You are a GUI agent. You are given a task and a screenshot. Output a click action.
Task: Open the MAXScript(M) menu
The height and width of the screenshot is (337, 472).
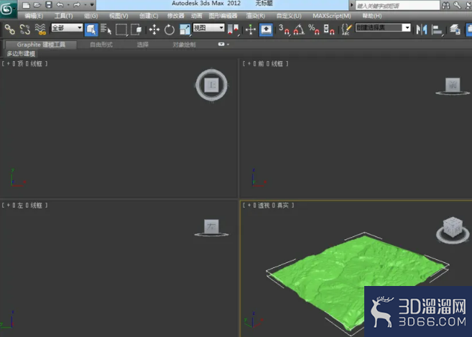click(332, 16)
